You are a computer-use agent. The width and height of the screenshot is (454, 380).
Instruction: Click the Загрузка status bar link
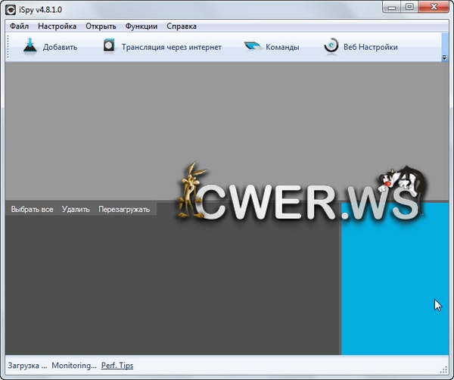[x=28, y=366]
